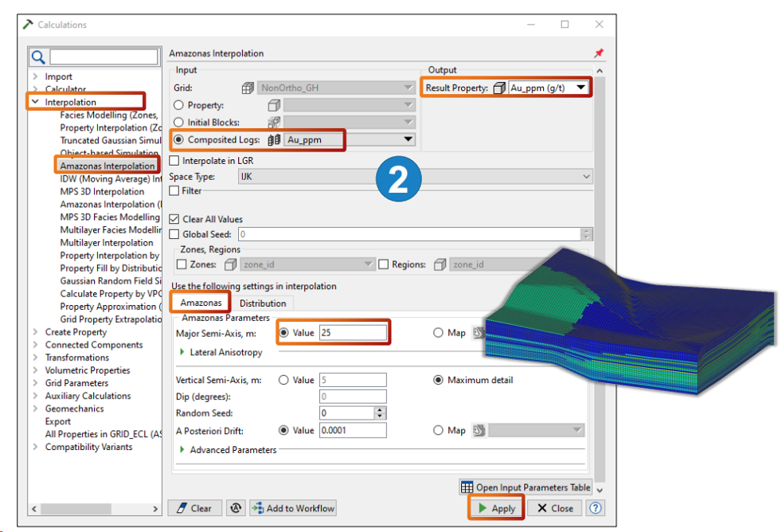Click the Major Semi-Axis map icon
The image size is (782, 532).
click(479, 333)
